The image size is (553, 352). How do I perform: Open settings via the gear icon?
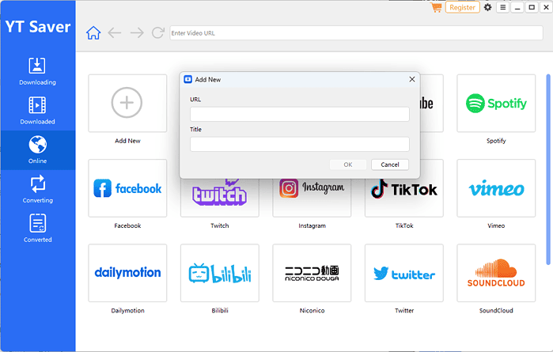[x=487, y=7]
